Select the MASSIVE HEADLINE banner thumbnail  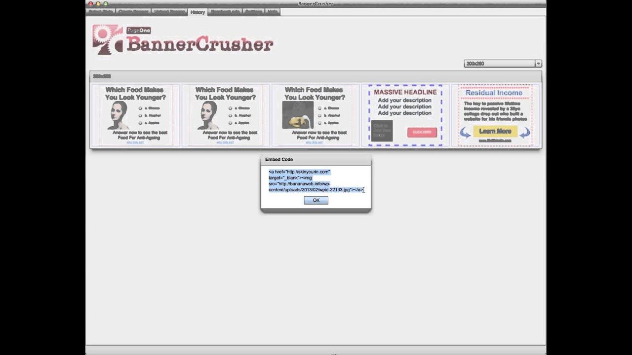point(405,115)
